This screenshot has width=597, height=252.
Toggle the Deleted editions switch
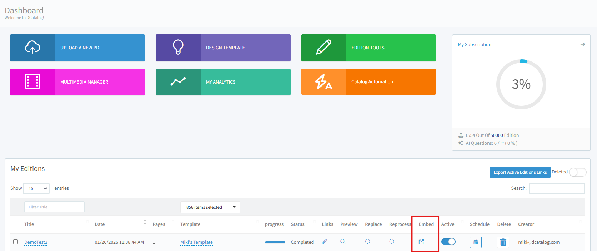[x=577, y=172]
